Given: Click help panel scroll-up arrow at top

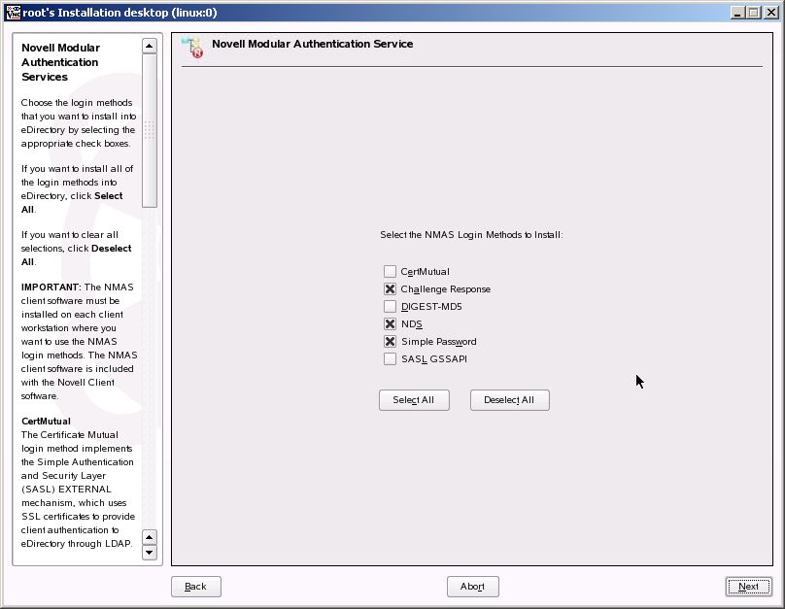Looking at the screenshot, I should tap(150, 46).
